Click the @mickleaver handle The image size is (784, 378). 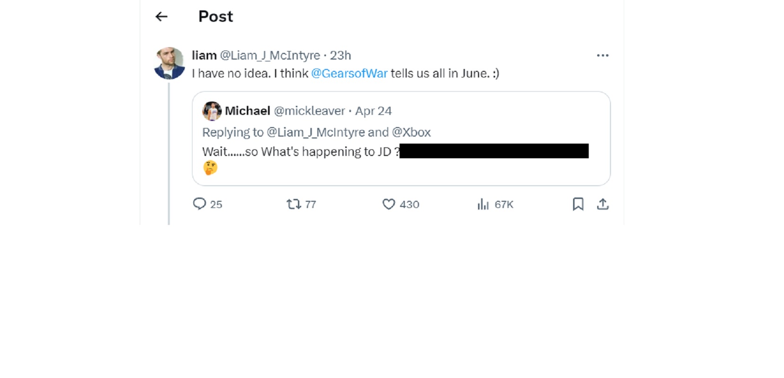[309, 111]
